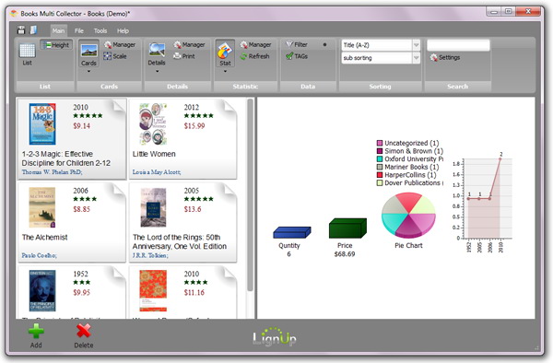This screenshot has width=553, height=363.
Task: Click the Search Settings button
Action: 445,57
